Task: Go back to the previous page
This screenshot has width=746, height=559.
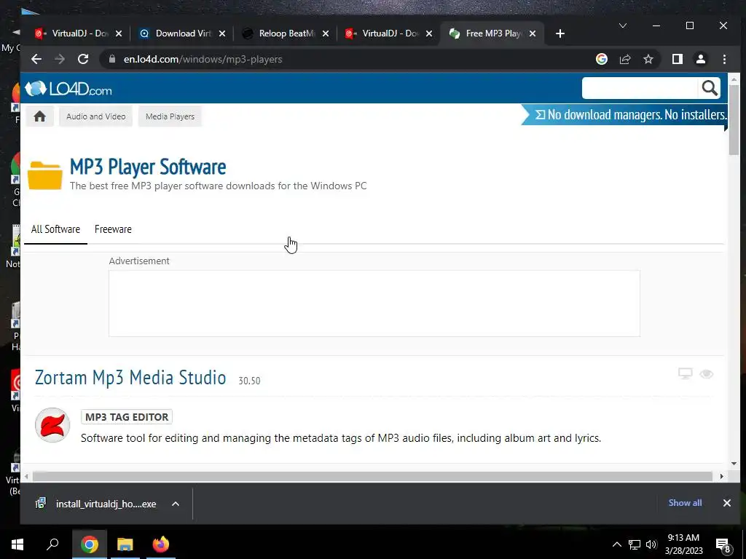Action: [36, 59]
